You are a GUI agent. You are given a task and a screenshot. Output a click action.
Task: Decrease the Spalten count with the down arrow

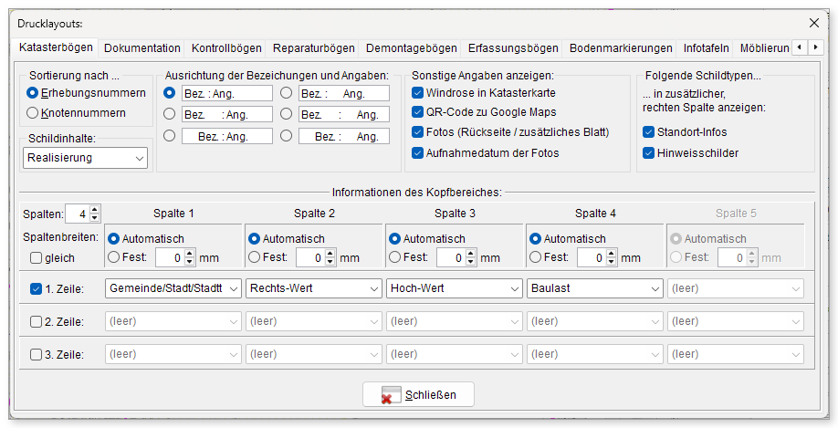click(x=95, y=217)
